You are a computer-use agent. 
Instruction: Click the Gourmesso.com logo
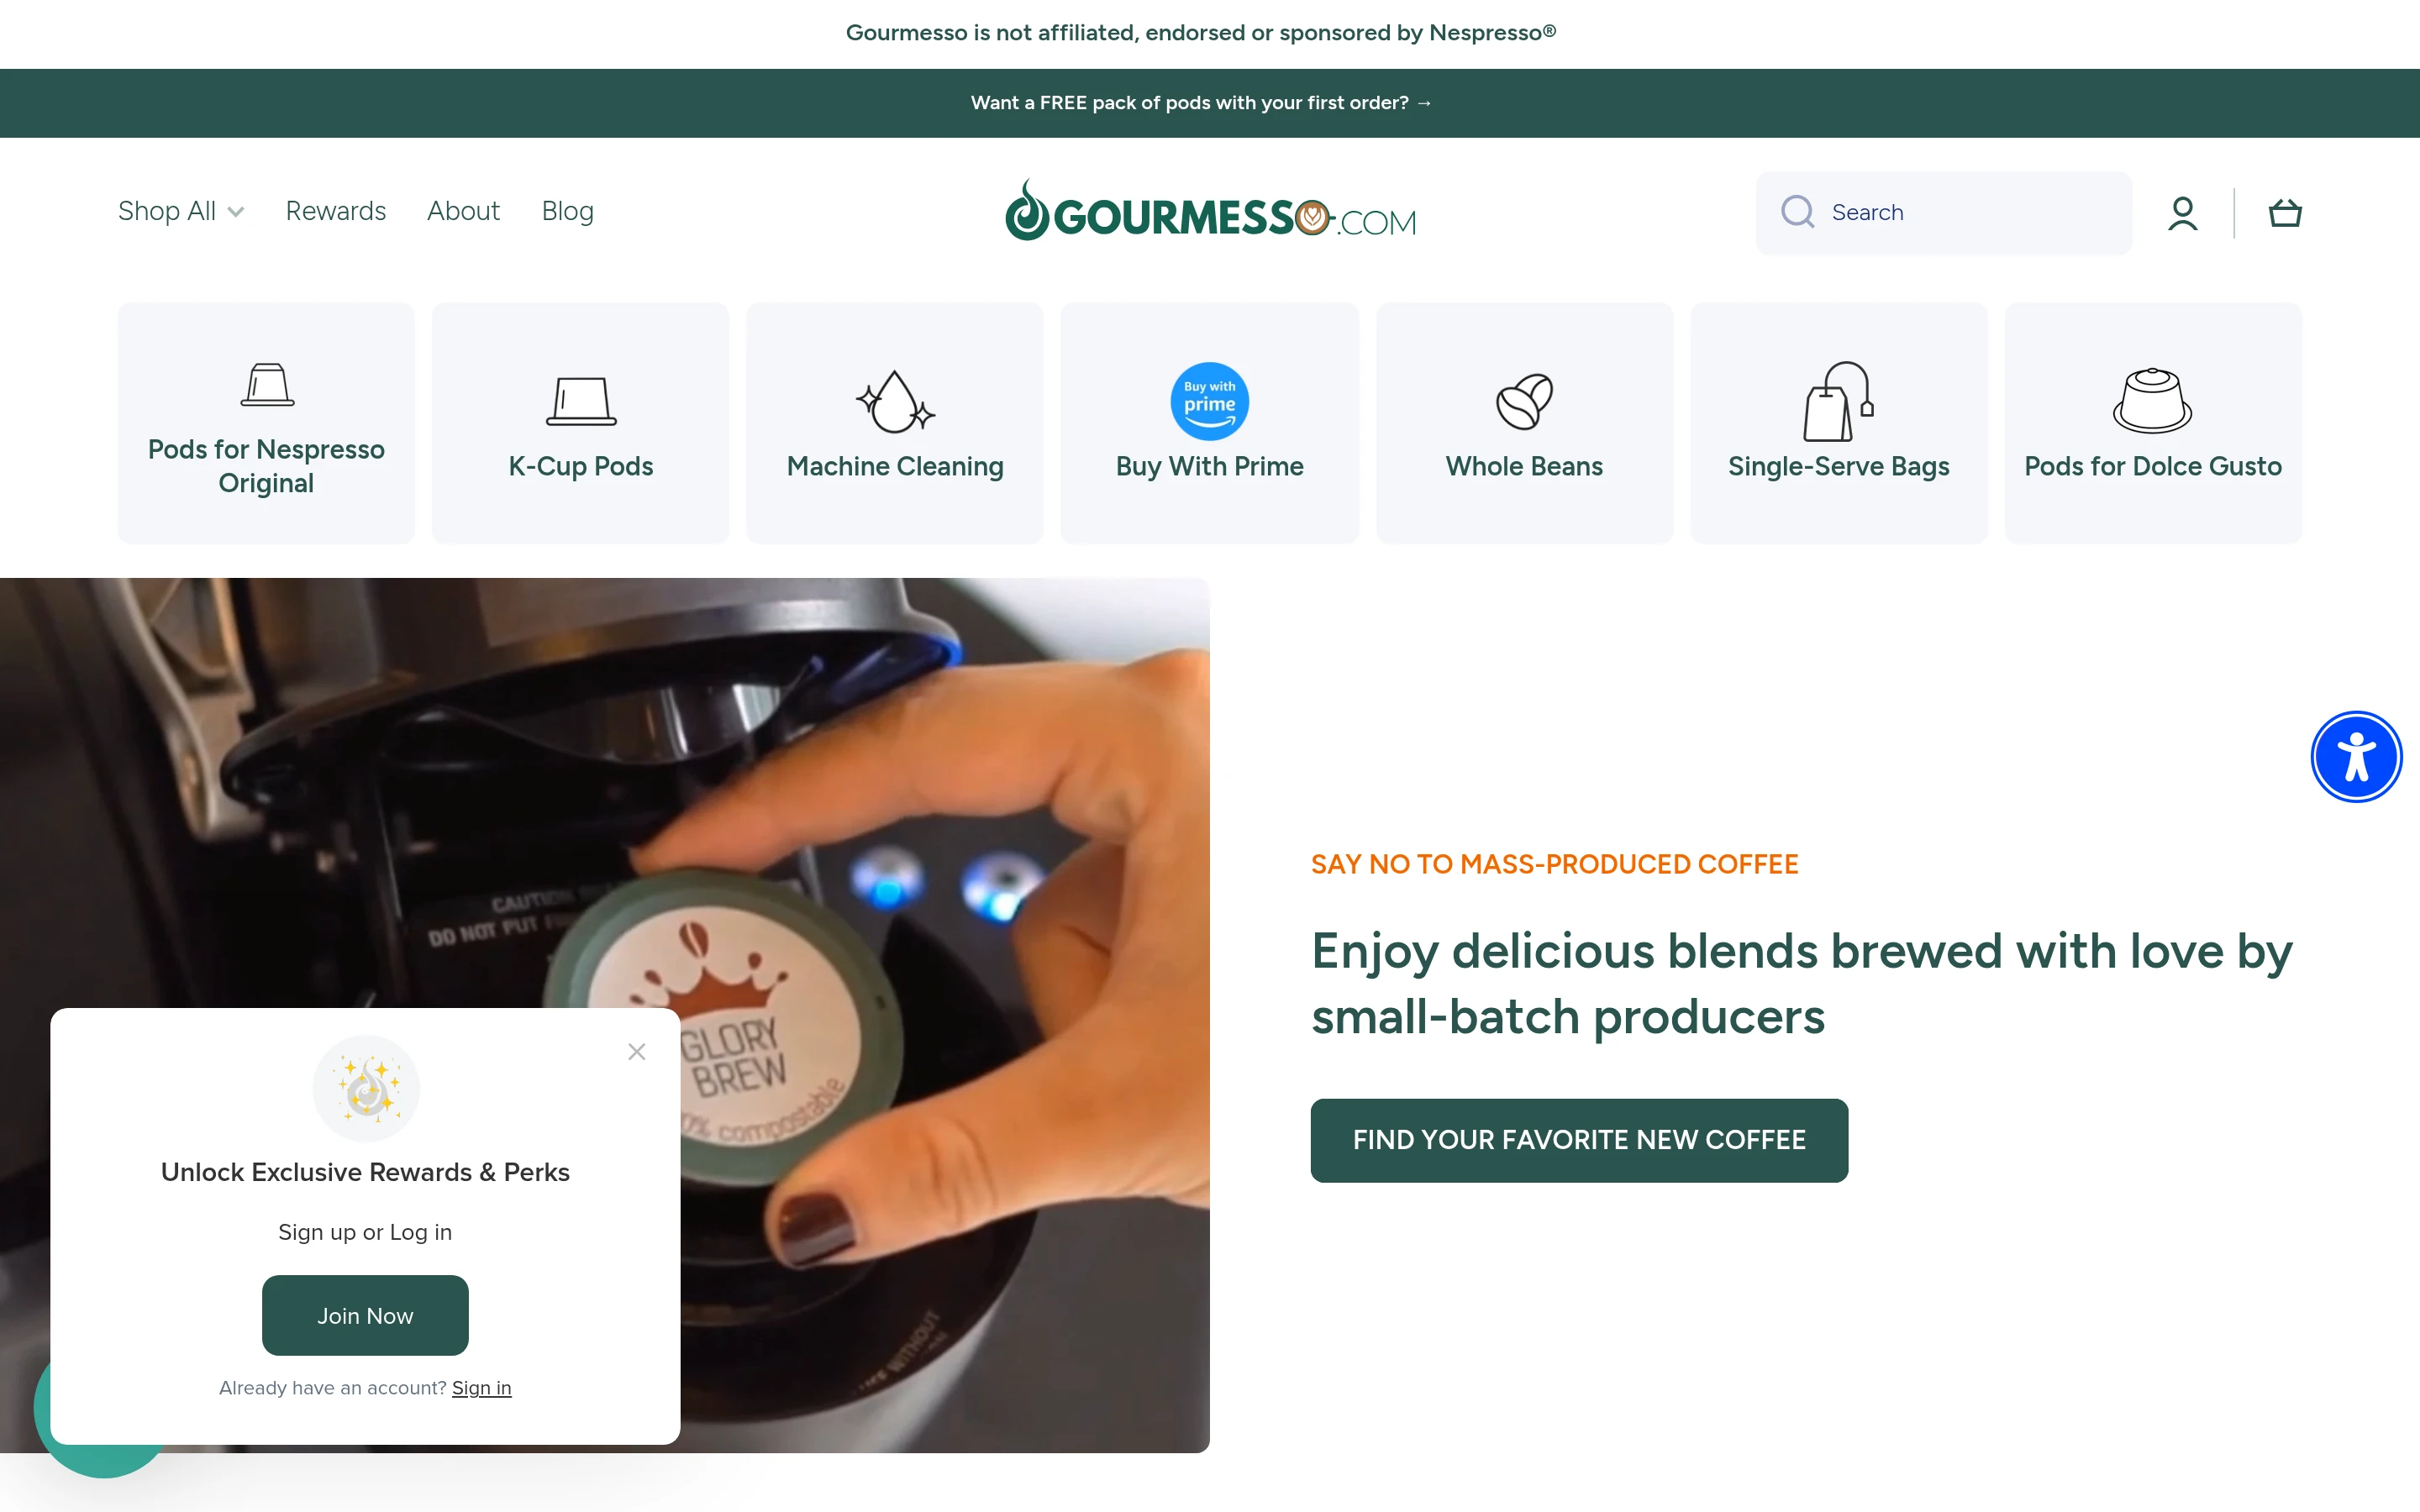pyautogui.click(x=1210, y=211)
